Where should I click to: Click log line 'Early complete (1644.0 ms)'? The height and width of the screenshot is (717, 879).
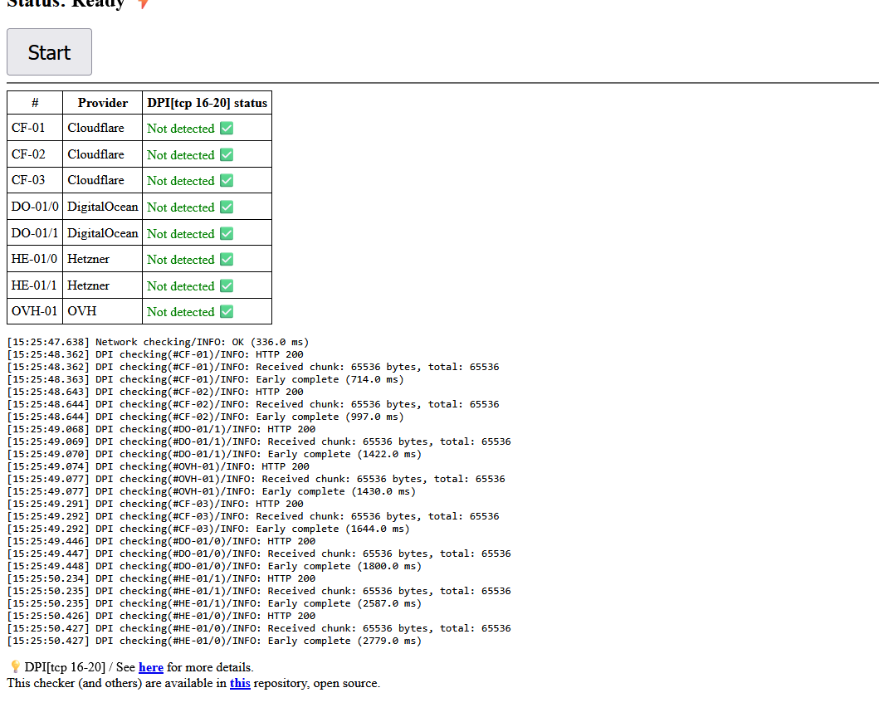[208, 529]
